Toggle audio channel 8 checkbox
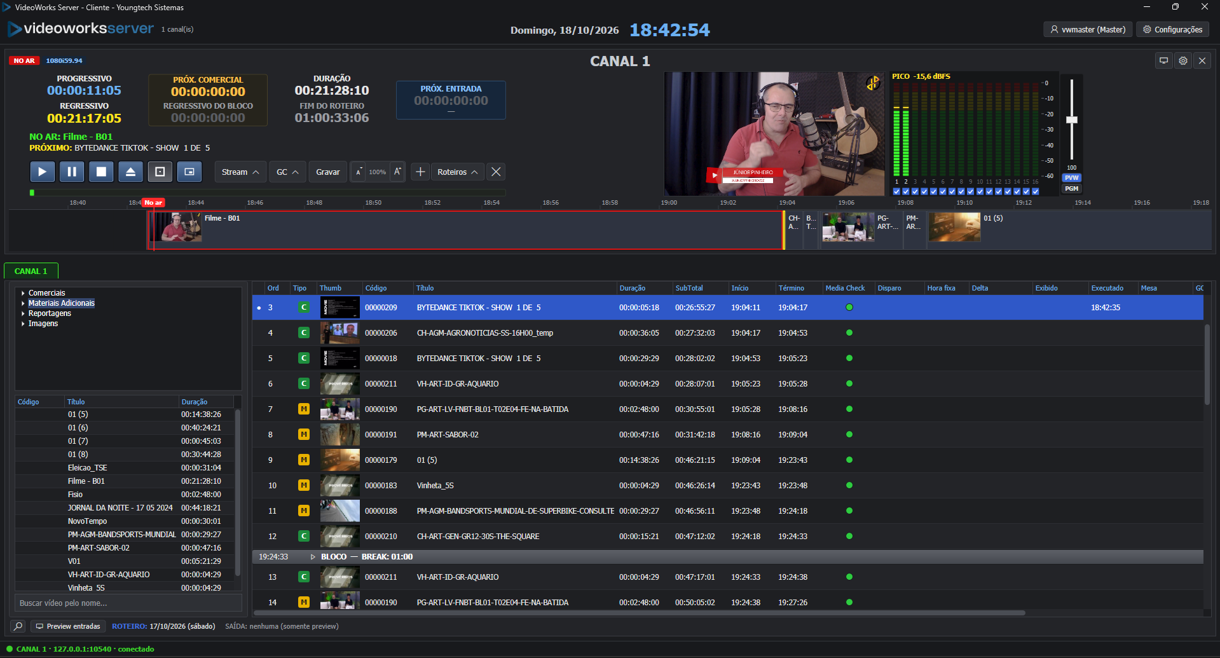This screenshot has width=1220, height=658. pos(961,191)
